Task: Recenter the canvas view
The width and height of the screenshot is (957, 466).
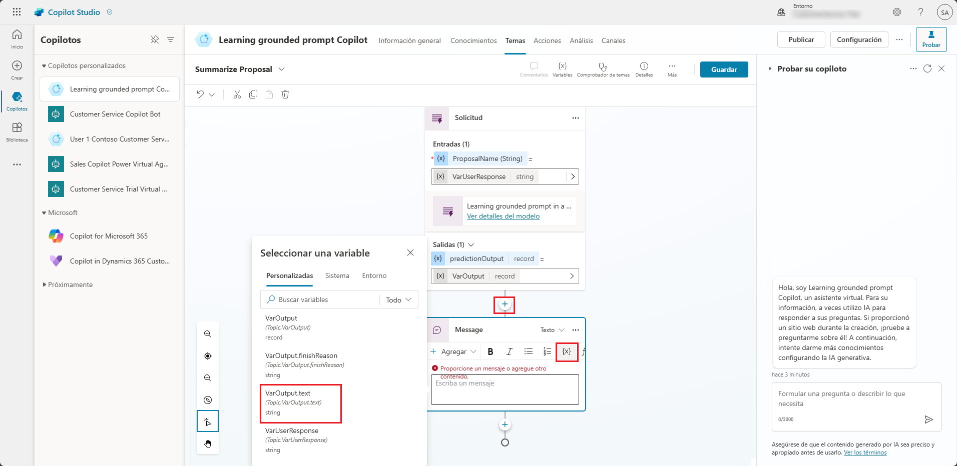Action: (208, 356)
